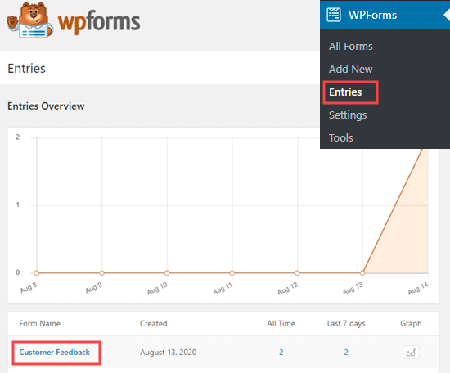Open the Customer Feedback form link
450x373 pixels.
[55, 352]
